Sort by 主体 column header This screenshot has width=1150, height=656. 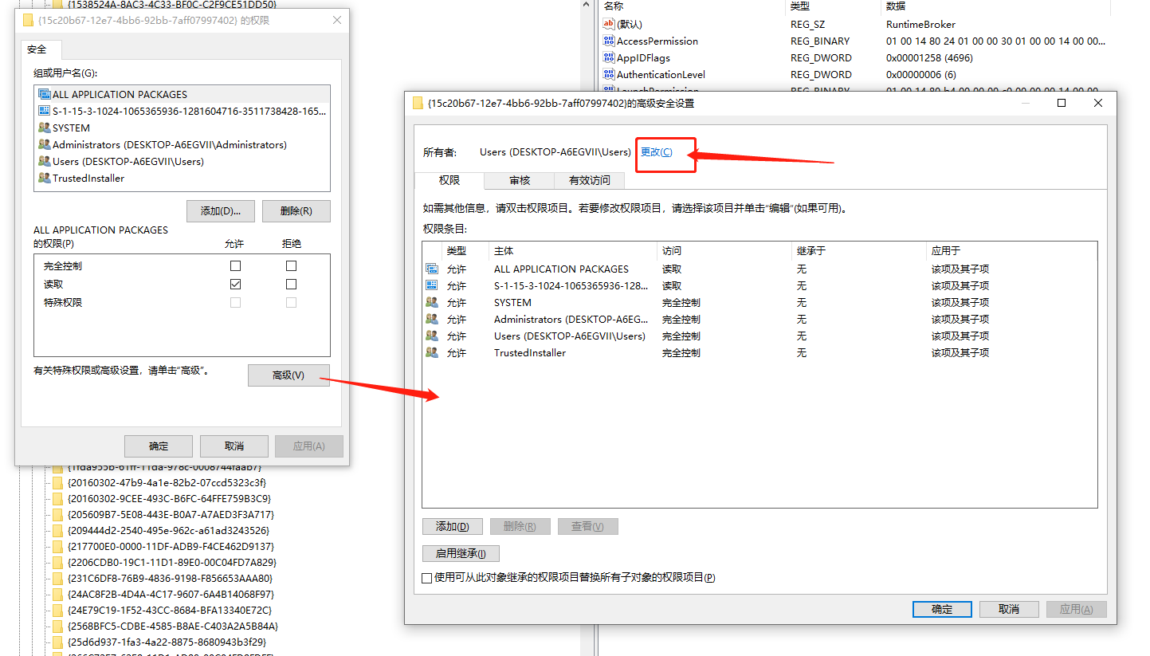pyautogui.click(x=572, y=250)
